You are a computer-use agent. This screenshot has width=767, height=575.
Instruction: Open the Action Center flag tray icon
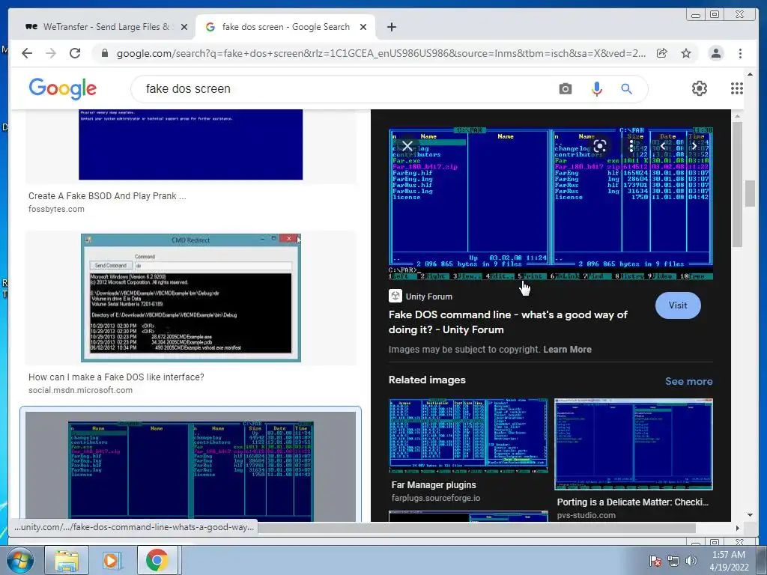[x=655, y=560]
